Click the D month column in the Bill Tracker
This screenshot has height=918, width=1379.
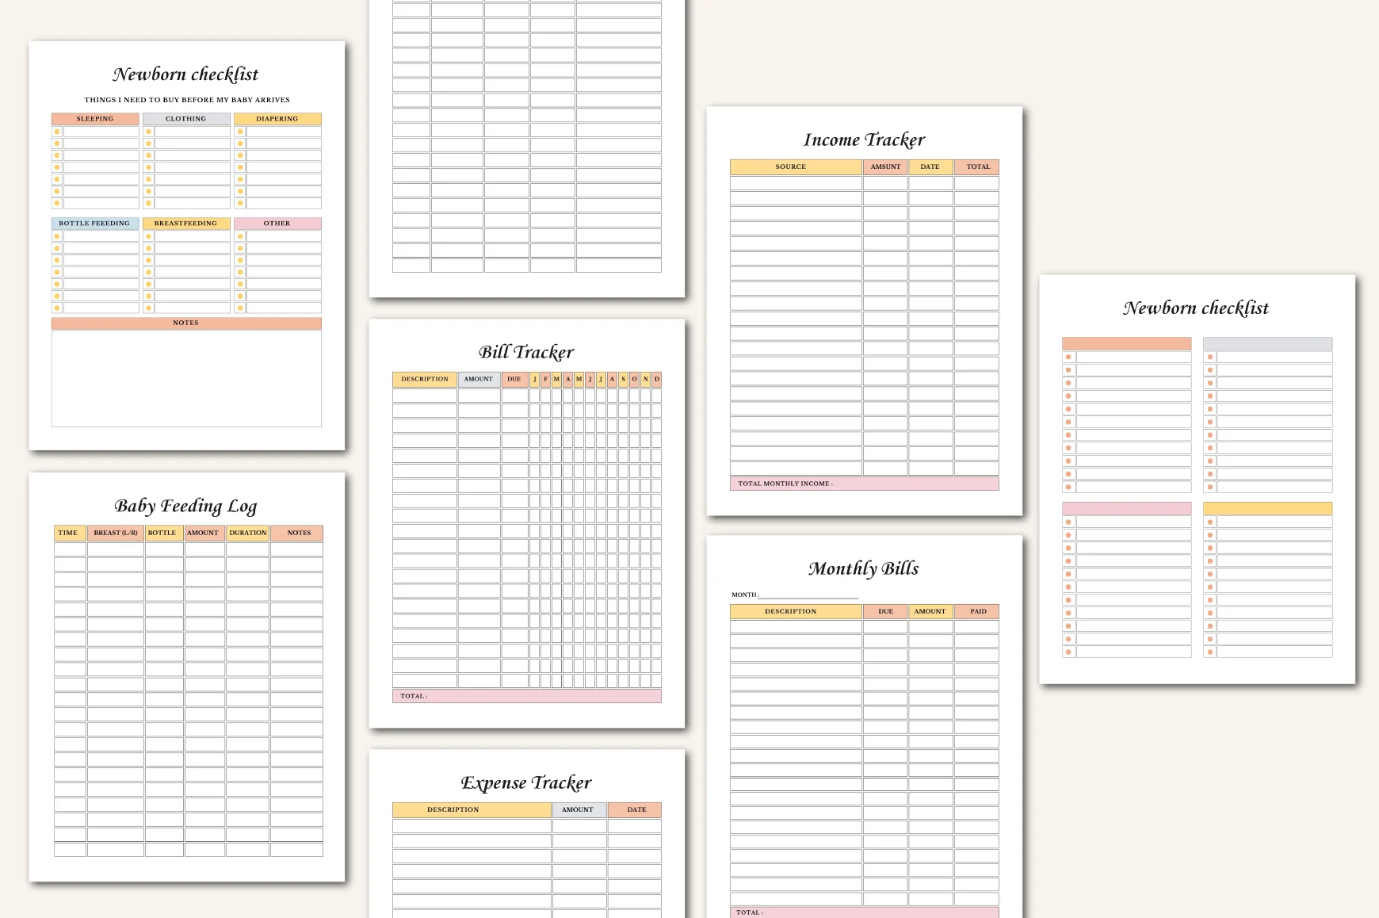(656, 379)
